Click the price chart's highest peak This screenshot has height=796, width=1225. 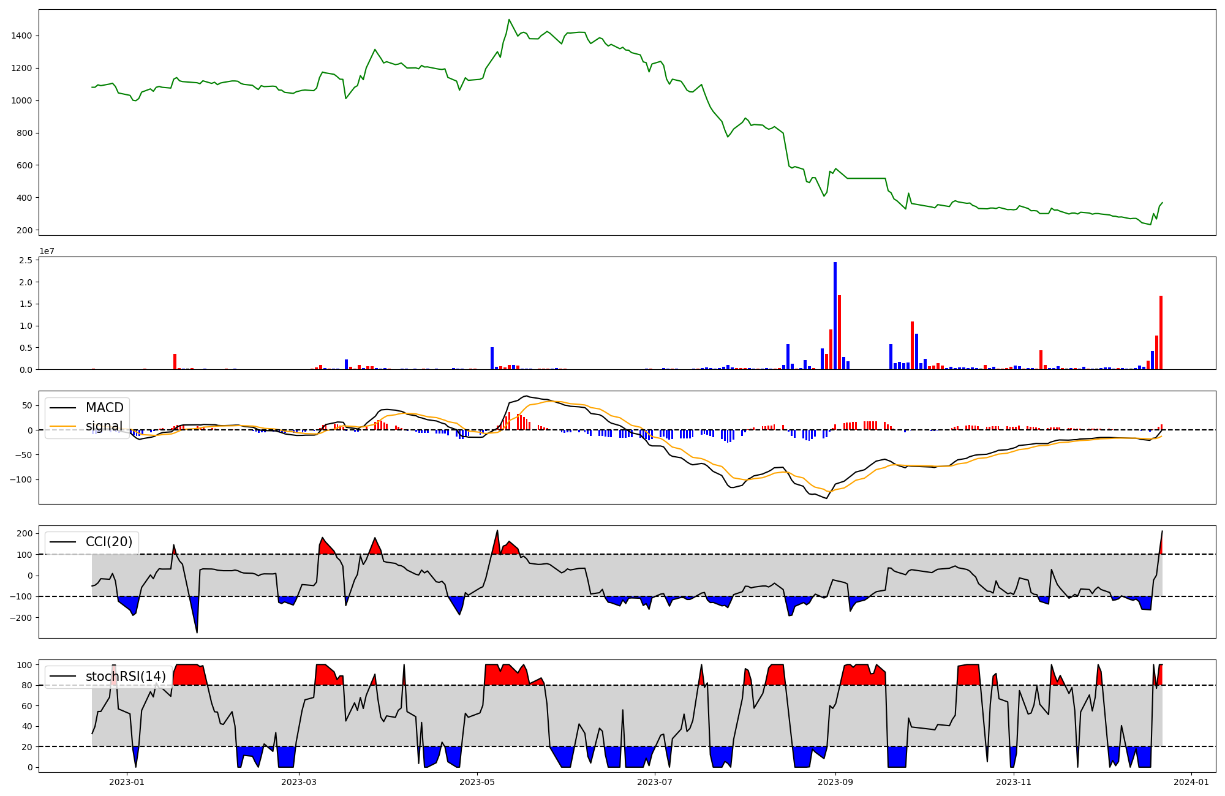click(x=509, y=20)
